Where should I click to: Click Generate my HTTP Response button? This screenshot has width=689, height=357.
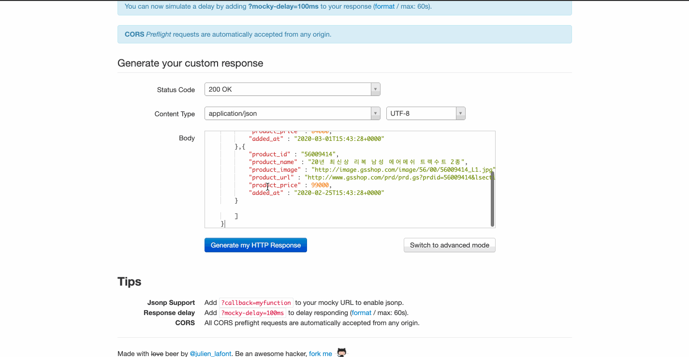256,245
